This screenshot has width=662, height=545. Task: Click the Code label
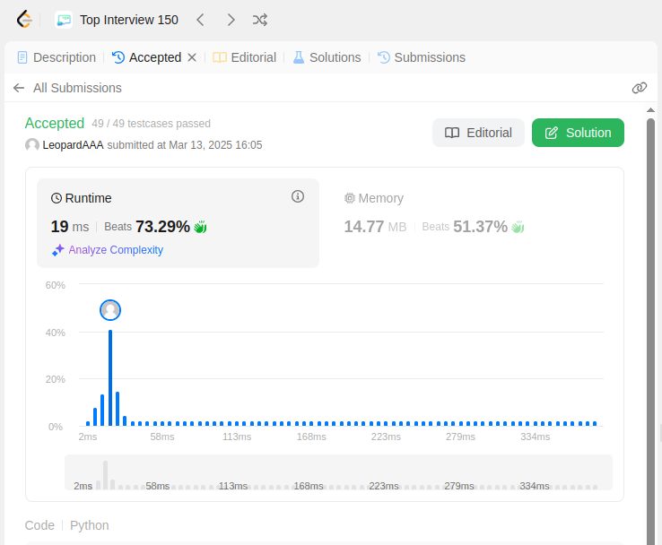pos(39,525)
